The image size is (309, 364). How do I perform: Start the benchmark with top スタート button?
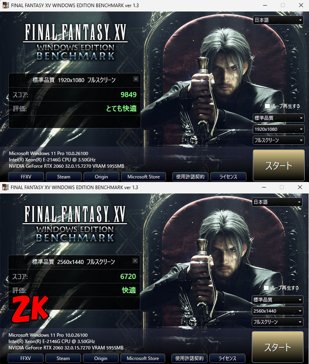(x=278, y=165)
